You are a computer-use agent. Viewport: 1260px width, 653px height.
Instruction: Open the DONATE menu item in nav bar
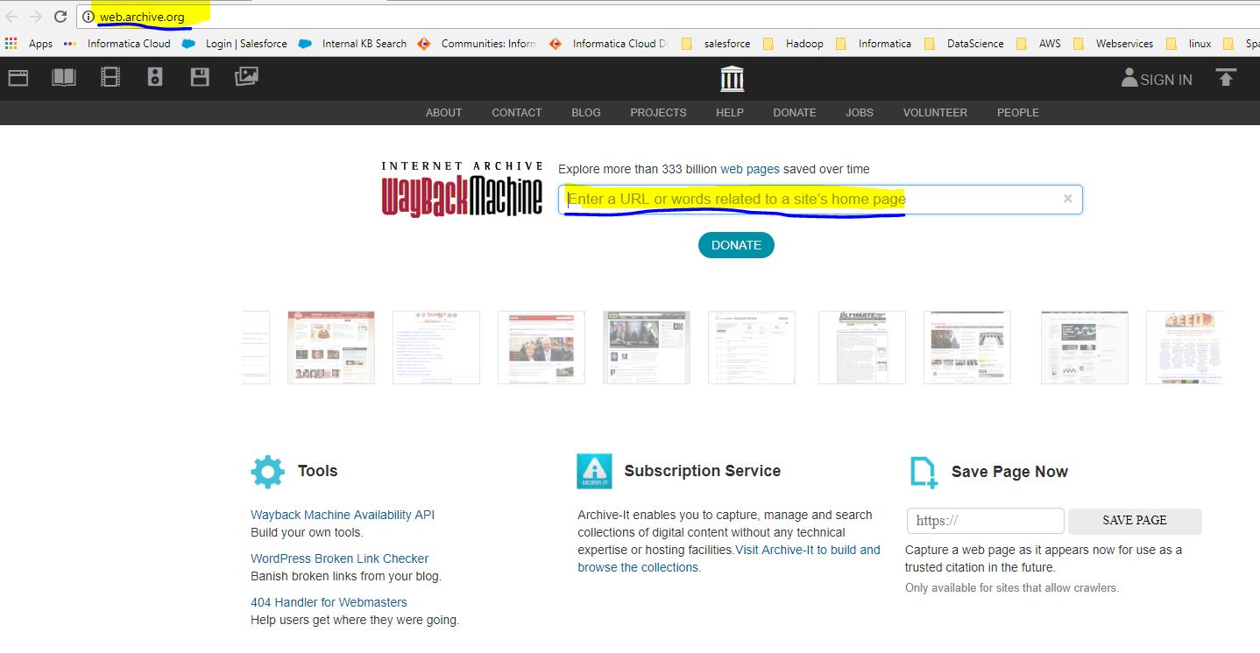(795, 113)
